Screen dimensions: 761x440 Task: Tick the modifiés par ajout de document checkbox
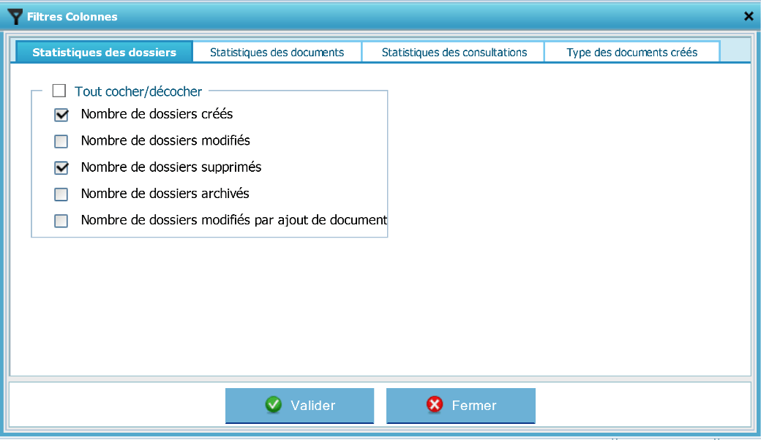61,221
